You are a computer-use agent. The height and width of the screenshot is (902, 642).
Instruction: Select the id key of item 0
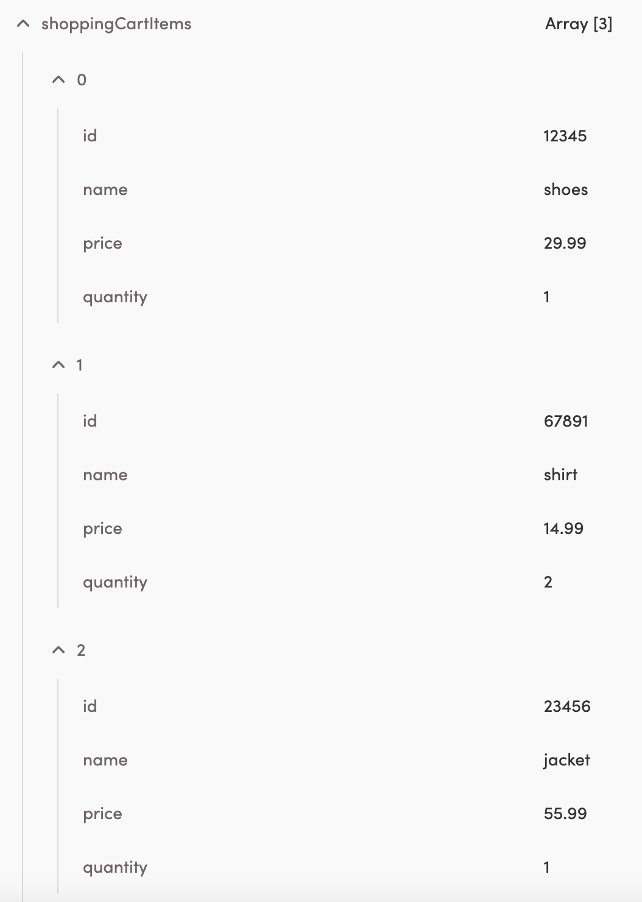(90, 135)
